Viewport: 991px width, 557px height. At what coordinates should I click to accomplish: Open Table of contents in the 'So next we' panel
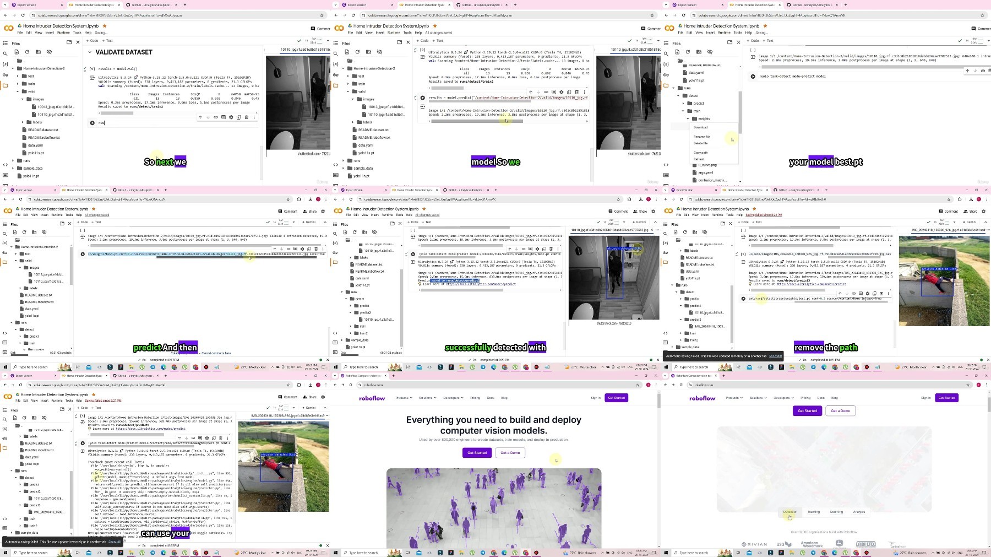pyautogui.click(x=6, y=43)
